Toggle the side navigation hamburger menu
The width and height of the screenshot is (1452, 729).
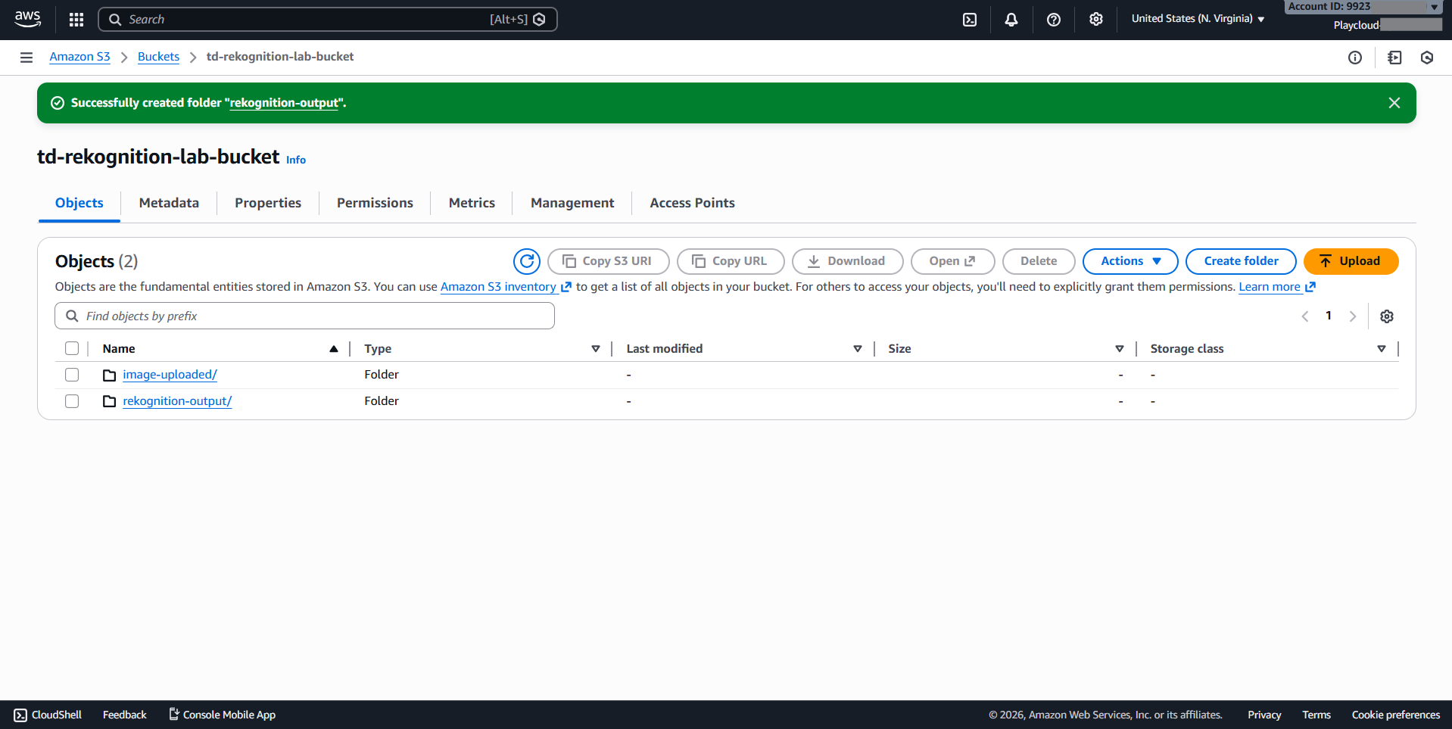click(x=26, y=58)
